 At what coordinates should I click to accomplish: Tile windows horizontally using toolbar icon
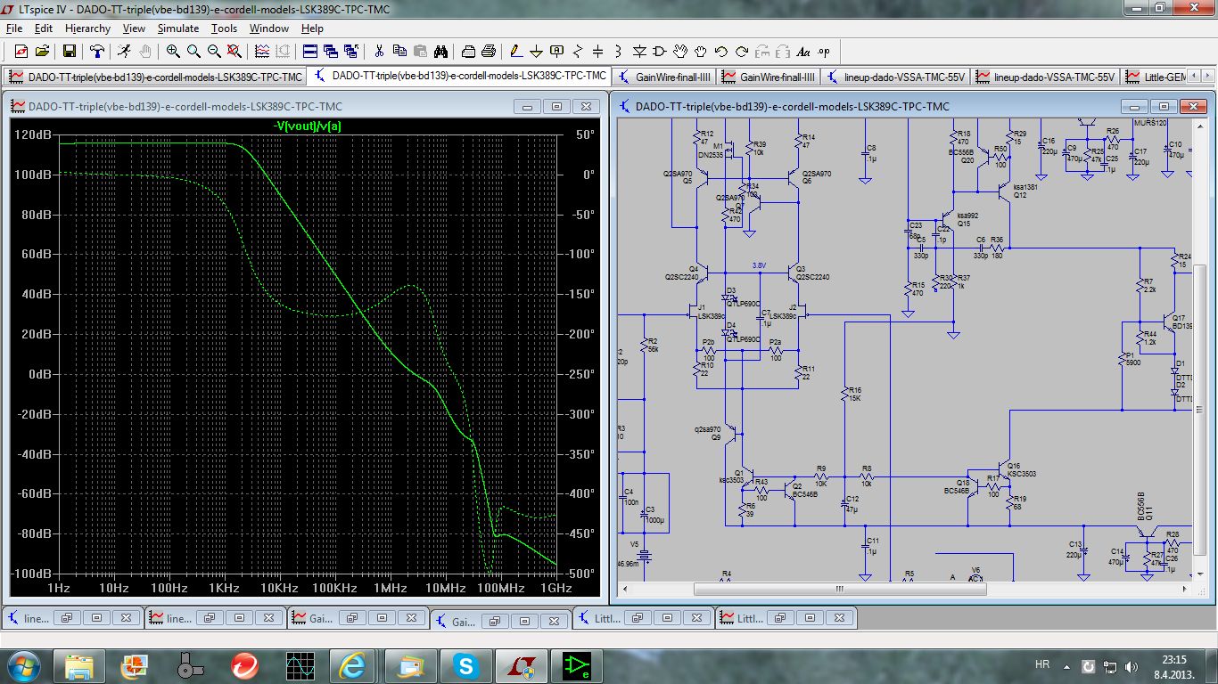[310, 52]
